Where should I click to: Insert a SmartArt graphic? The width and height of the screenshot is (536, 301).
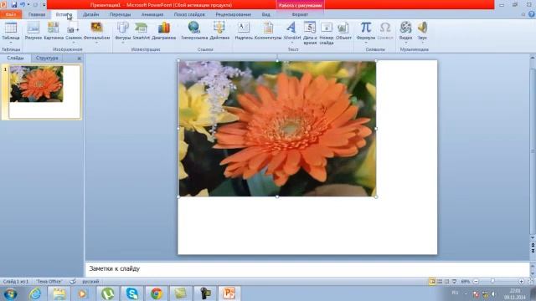pos(142,31)
